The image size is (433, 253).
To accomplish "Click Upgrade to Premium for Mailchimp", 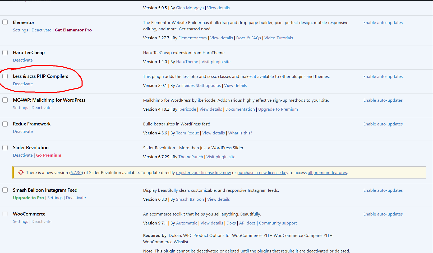I will pyautogui.click(x=278, y=109).
